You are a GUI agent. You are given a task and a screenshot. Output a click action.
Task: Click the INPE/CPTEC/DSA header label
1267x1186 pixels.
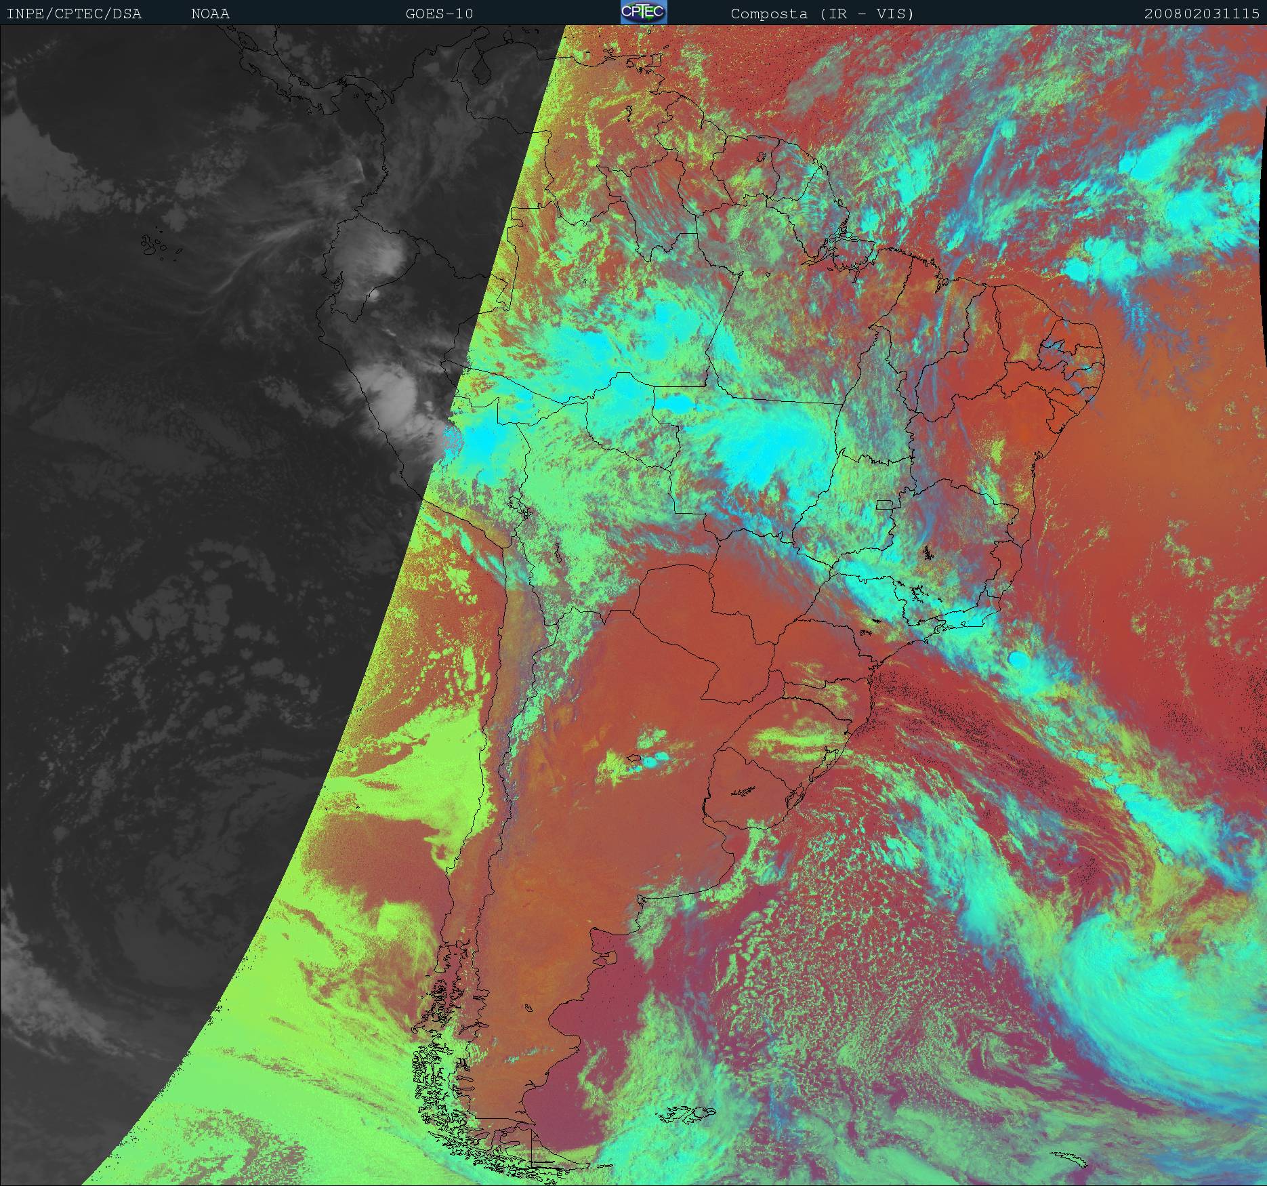[x=74, y=14]
